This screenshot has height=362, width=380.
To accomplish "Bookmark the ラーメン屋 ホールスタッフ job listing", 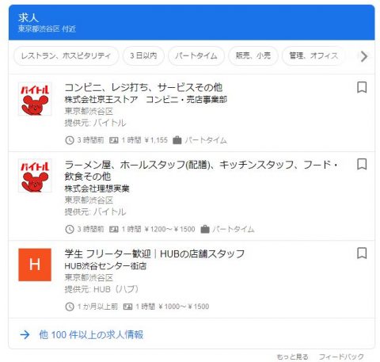I will [x=362, y=164].
